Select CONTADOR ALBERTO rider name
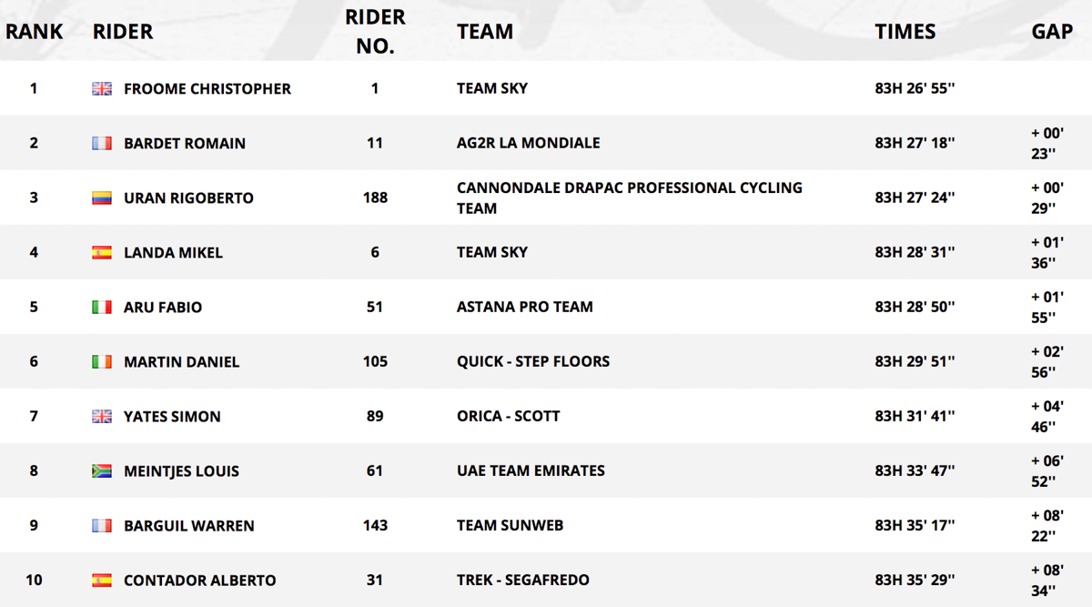1092x607 pixels. coord(200,580)
